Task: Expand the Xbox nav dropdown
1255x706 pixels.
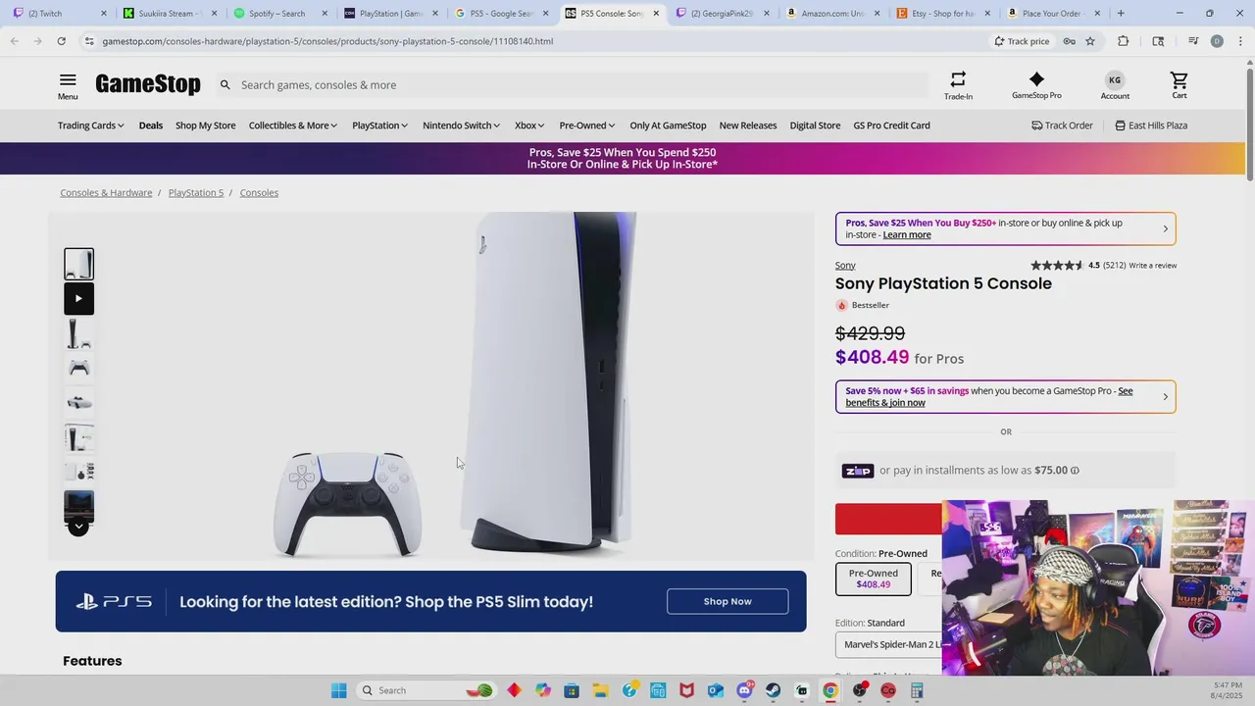Action: tap(529, 126)
